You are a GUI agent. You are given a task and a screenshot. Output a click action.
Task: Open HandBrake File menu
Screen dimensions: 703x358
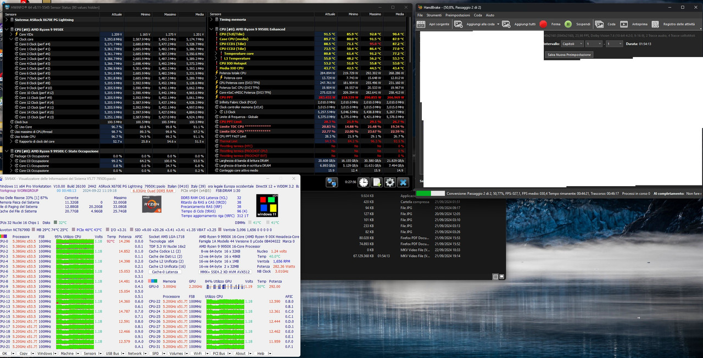point(420,15)
